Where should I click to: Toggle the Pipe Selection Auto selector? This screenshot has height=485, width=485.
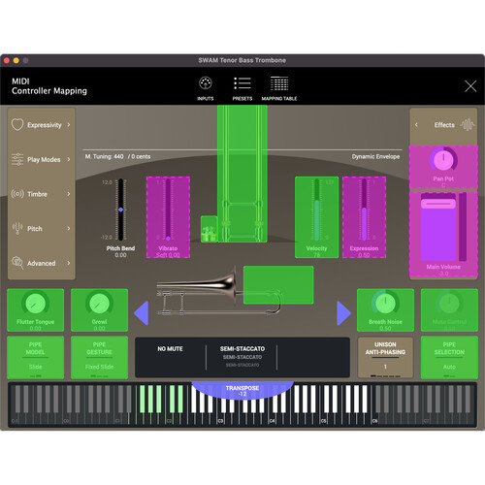[449, 358]
